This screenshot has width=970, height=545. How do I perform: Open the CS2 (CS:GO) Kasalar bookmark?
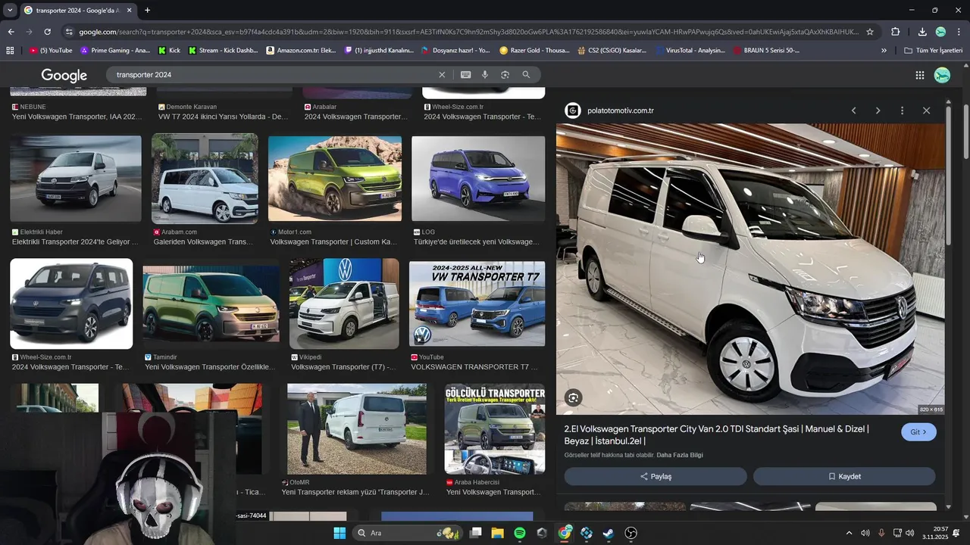(612, 51)
